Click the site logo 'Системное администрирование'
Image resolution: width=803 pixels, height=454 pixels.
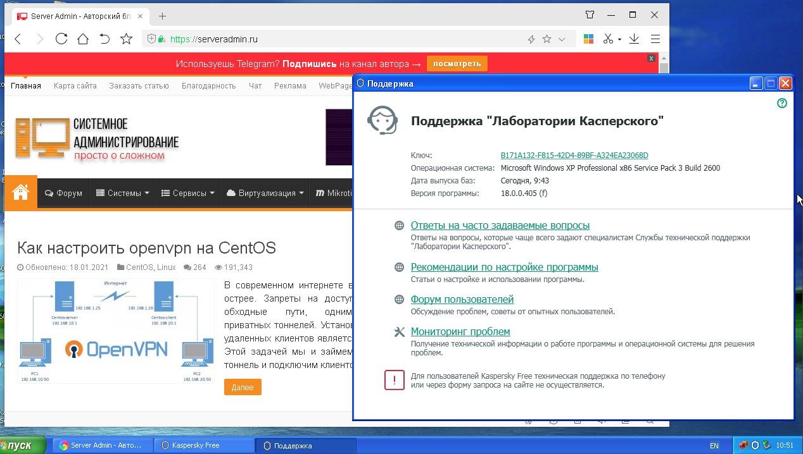tap(97, 139)
